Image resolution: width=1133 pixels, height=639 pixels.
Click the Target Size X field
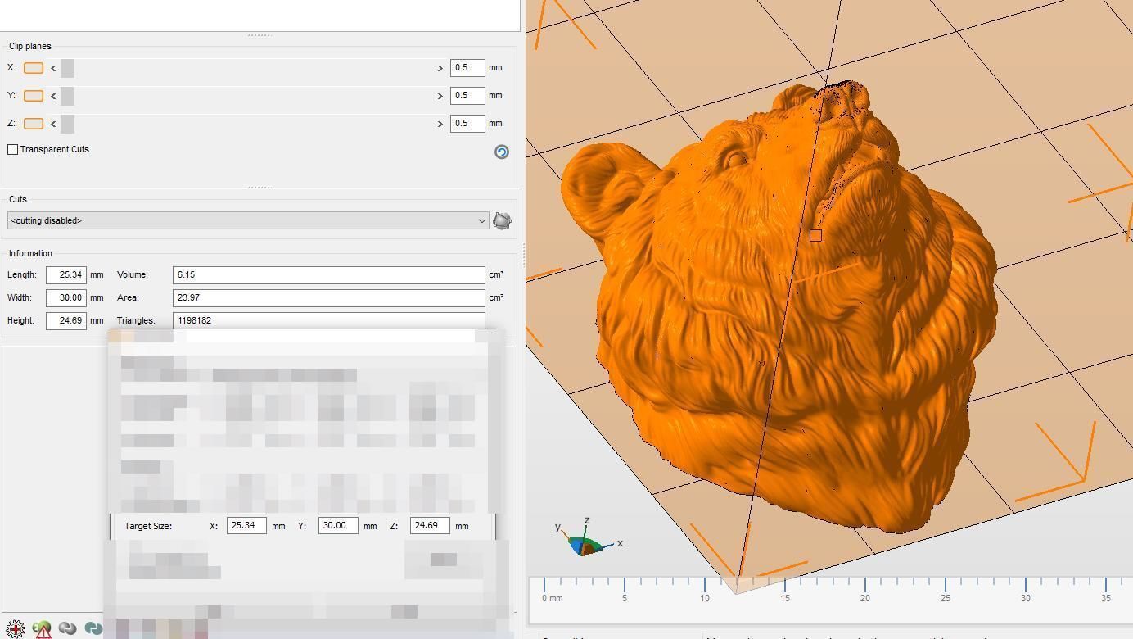[246, 526]
